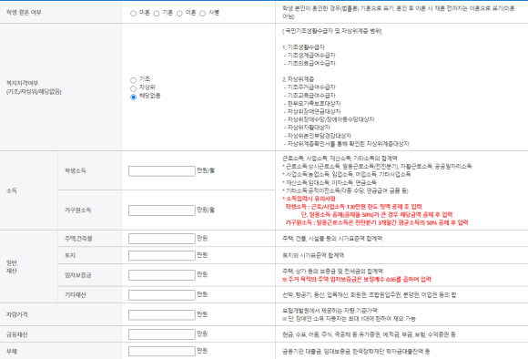
Task: Click the 임차보증금 input box
Action: coord(162,275)
